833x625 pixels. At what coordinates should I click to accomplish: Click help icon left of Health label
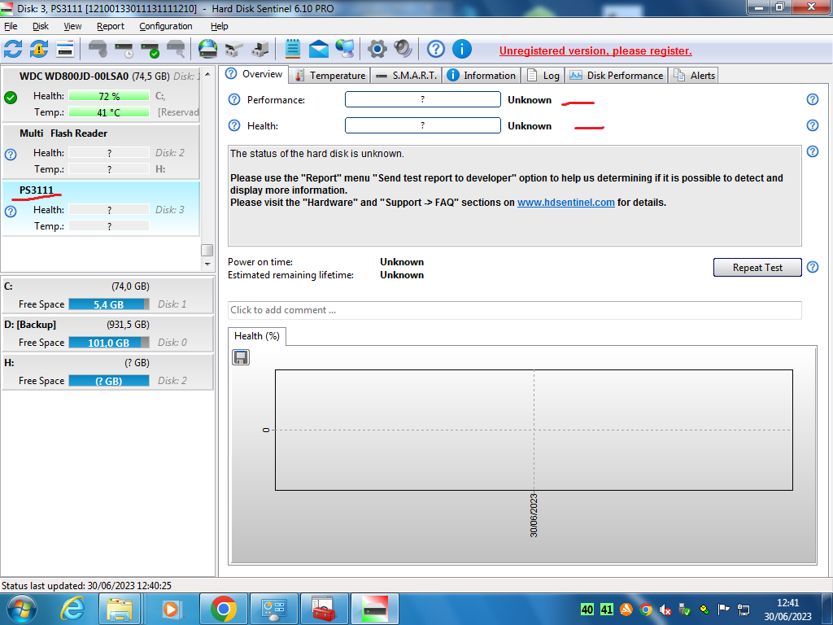234,125
